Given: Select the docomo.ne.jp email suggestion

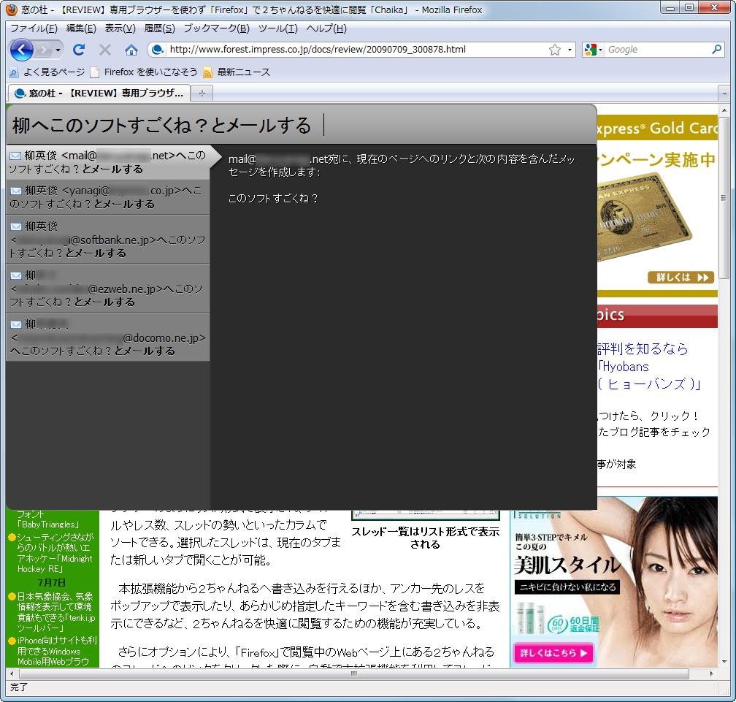Looking at the screenshot, I should (x=108, y=337).
